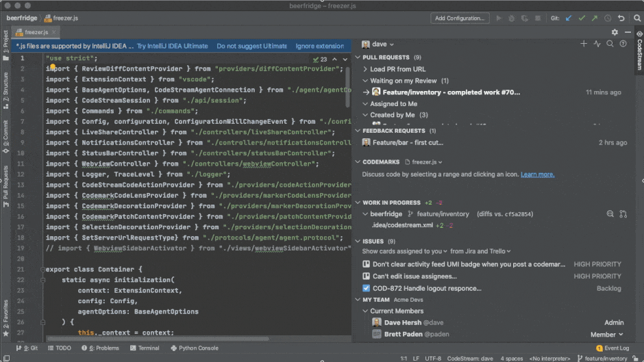Click the feature/inventory branch status widget
Viewport: 644px width, 362px height.
[602, 359]
